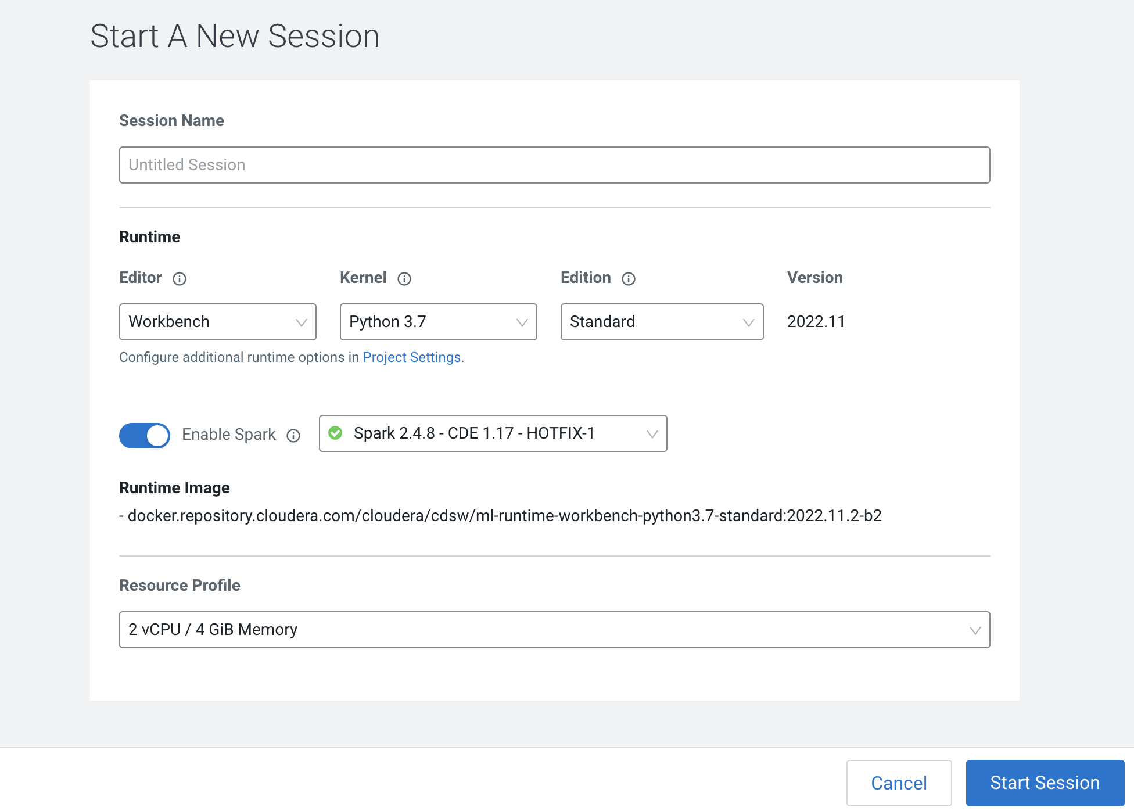Click the runtime image docker path text
1134x811 pixels.
tap(504, 516)
